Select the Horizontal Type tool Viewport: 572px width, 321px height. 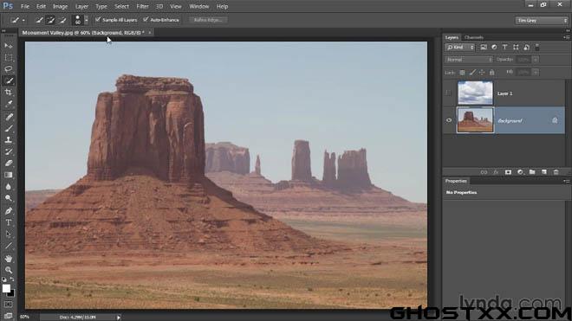pyautogui.click(x=9, y=222)
